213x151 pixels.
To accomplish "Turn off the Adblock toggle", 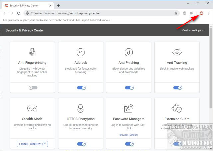I will point(81,88).
